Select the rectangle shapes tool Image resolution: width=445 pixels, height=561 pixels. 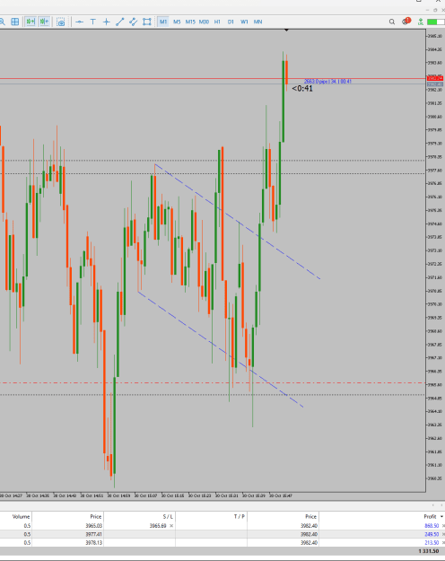[146, 22]
